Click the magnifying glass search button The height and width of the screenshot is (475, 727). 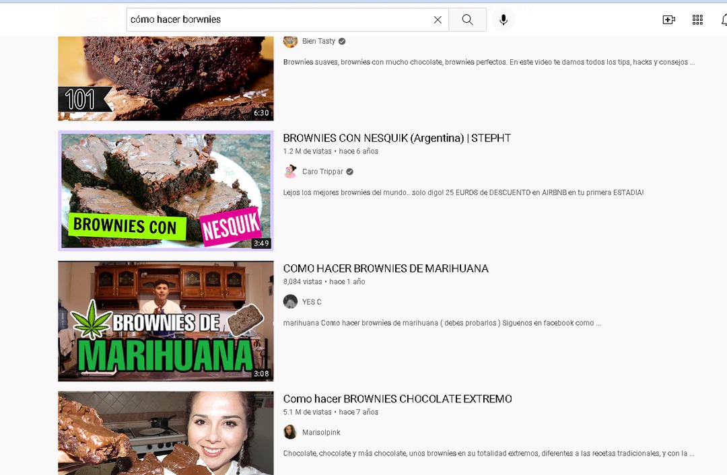[467, 20]
